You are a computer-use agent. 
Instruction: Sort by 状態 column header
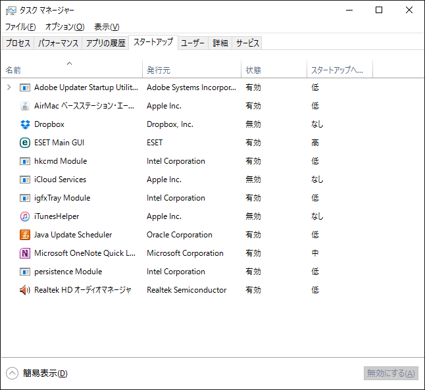tap(253, 70)
